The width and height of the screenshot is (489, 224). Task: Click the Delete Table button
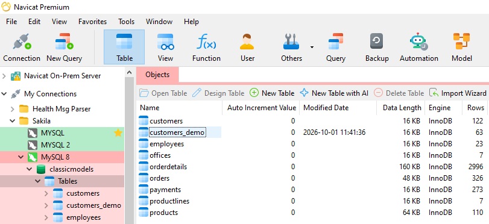tap(399, 93)
